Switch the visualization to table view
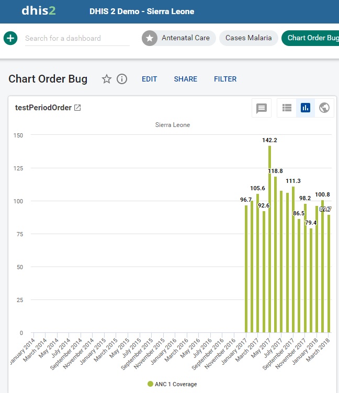This screenshot has width=339, height=393. 287,108
